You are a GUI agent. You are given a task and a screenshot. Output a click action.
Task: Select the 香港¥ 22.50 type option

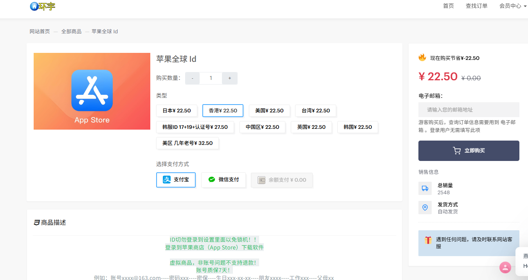[223, 111]
